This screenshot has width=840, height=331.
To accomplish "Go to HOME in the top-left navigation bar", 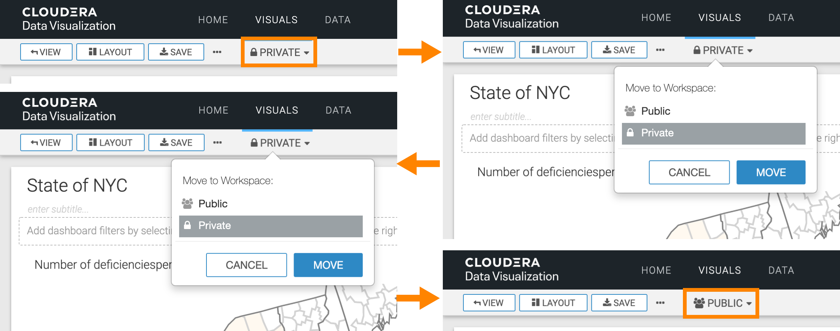I will click(213, 20).
